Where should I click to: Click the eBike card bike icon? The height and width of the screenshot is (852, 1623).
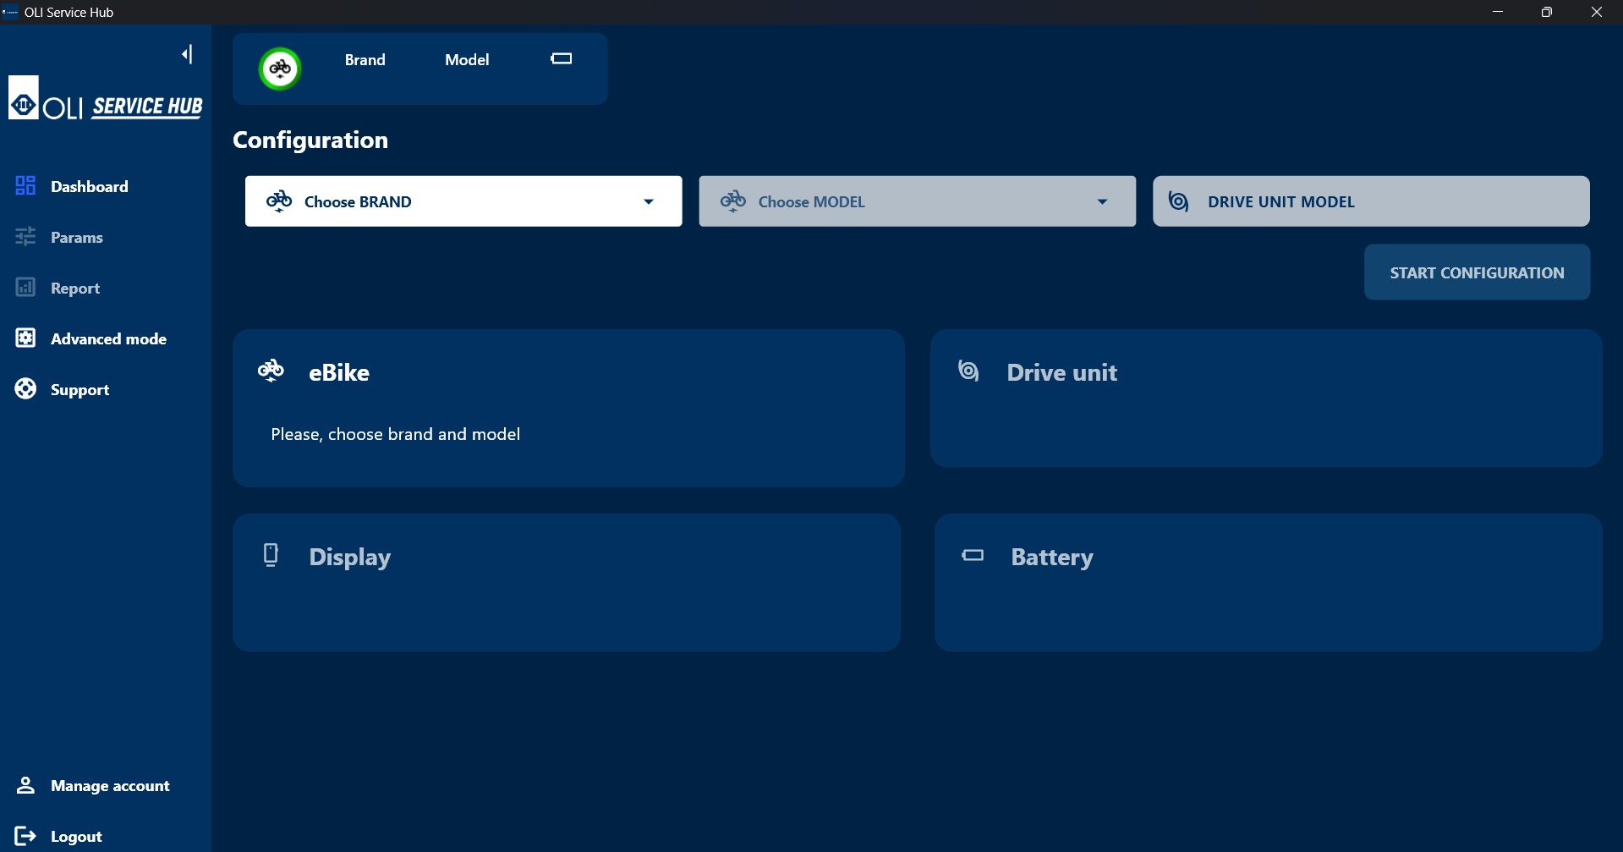271,371
